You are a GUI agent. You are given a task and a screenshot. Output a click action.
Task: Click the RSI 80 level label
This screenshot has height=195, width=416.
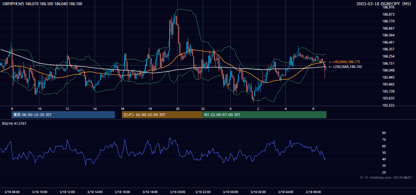(384, 133)
